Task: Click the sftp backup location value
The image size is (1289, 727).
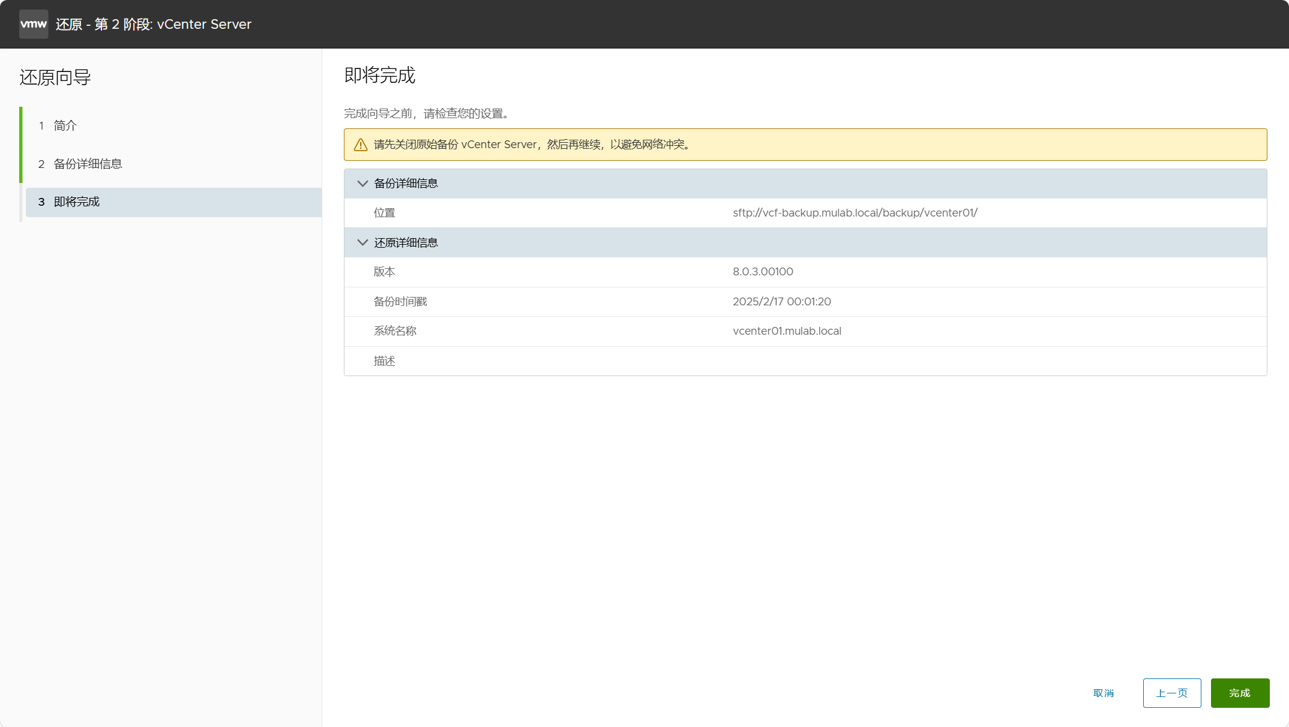Action: tap(855, 213)
